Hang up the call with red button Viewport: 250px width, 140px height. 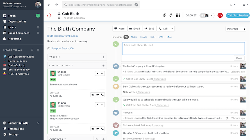(220, 16)
